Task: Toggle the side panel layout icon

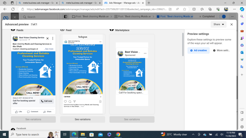Action: [x=65, y=17]
